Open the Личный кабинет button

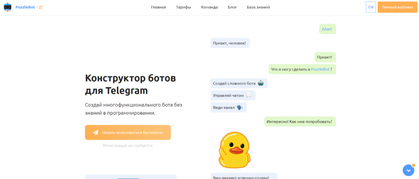[x=397, y=7]
